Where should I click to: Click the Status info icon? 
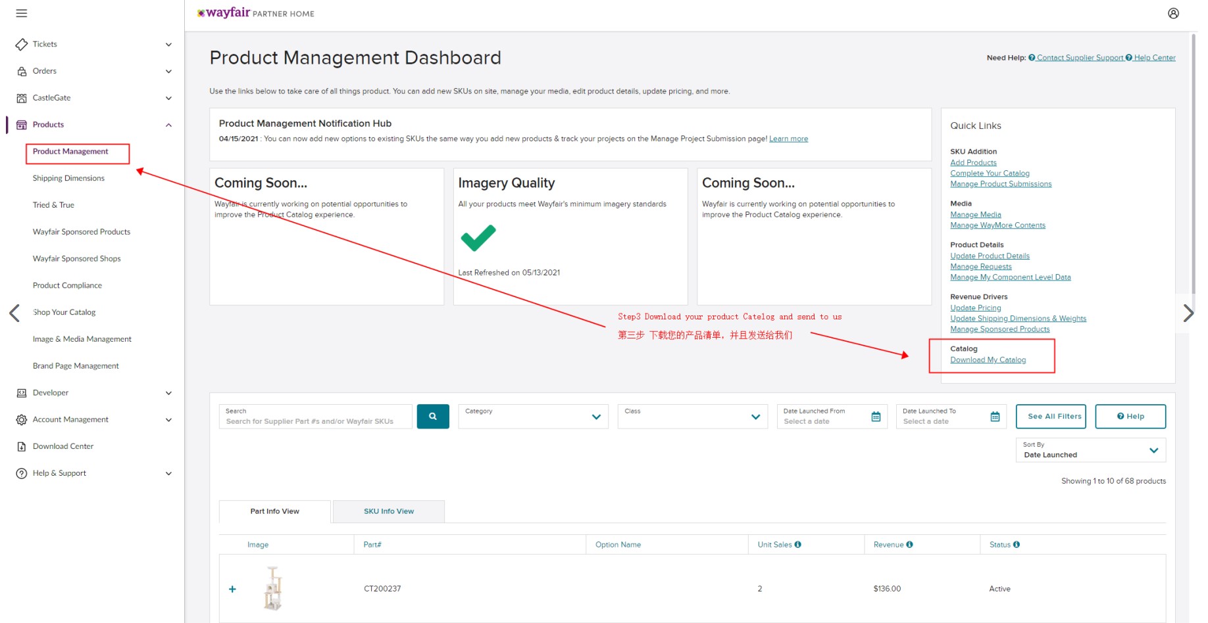coord(1017,544)
